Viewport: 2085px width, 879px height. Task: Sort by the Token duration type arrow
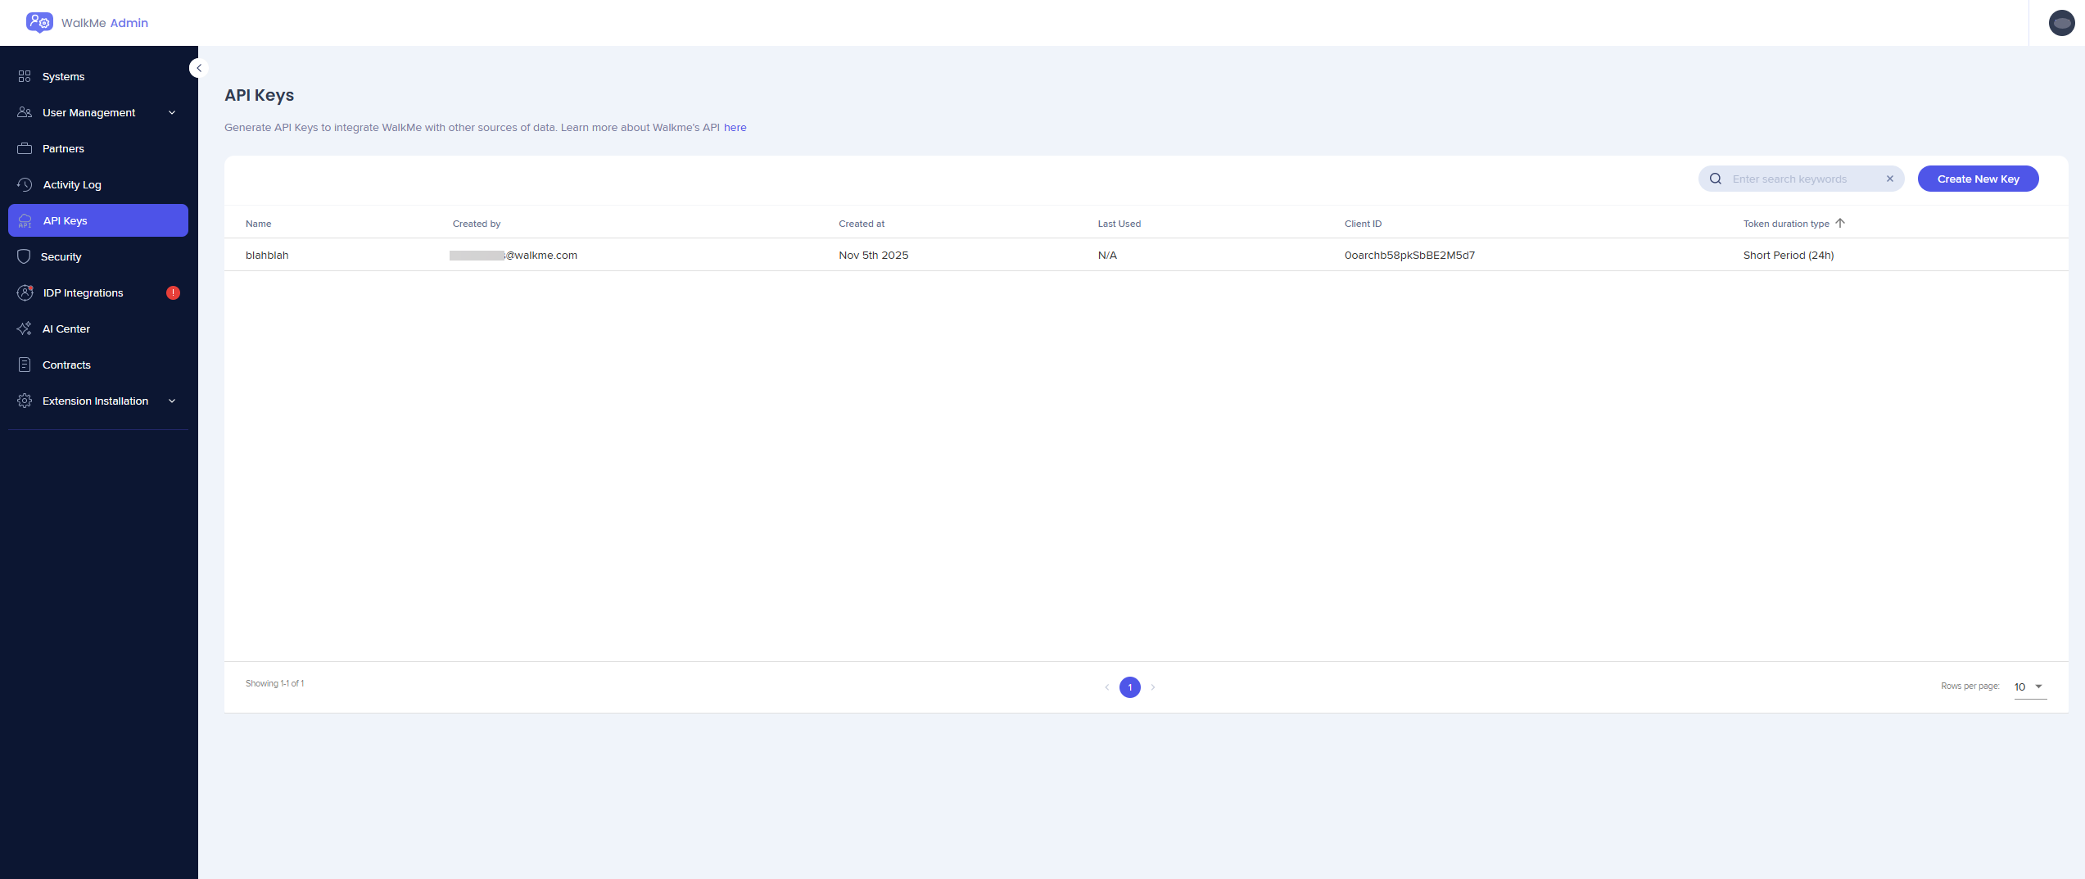coord(1840,223)
